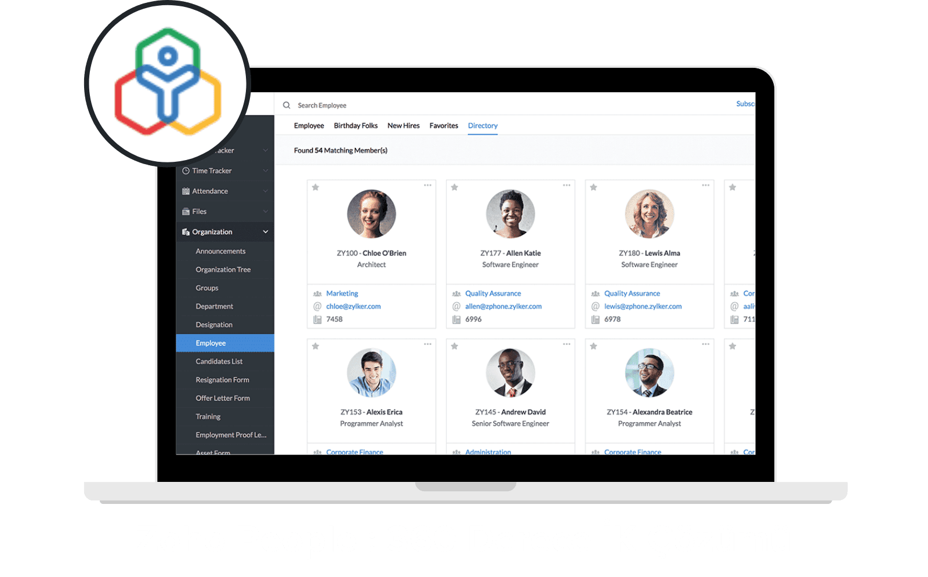928x577 pixels.
Task: Click ZY145 - Andrew David name
Action: pos(510,412)
